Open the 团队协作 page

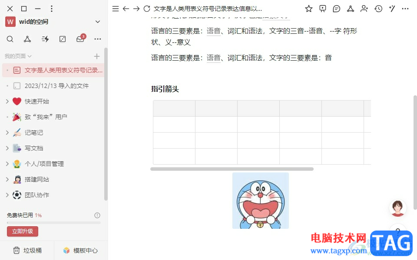pos(36,195)
